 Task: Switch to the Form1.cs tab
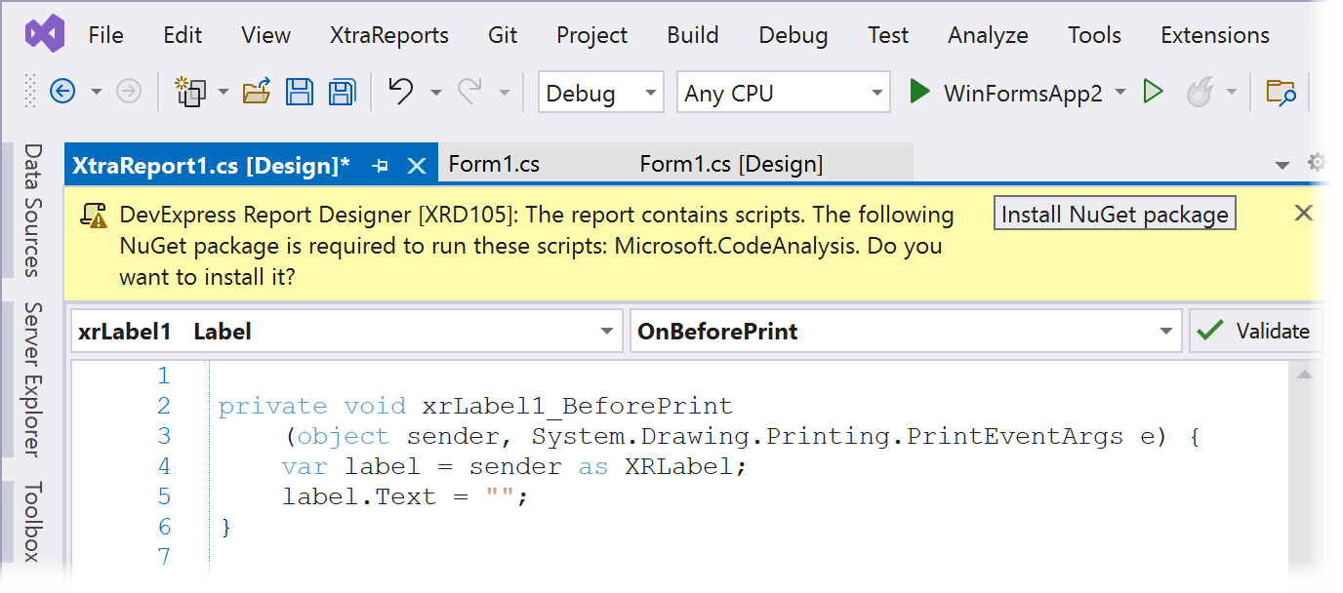(494, 164)
